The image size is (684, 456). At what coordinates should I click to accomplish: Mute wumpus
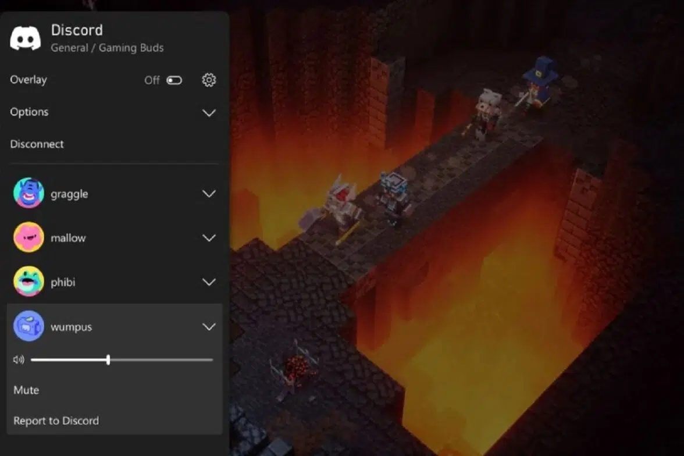(x=26, y=390)
